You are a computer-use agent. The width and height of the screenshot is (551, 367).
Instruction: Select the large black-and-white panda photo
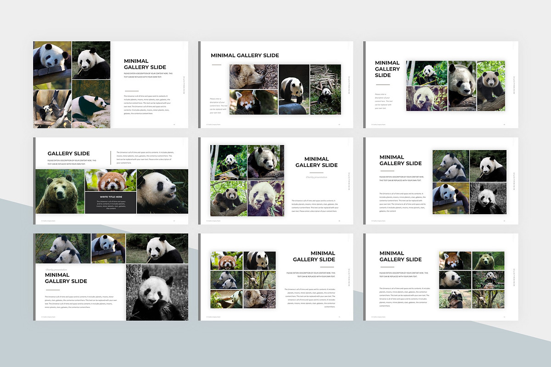tap(157, 292)
